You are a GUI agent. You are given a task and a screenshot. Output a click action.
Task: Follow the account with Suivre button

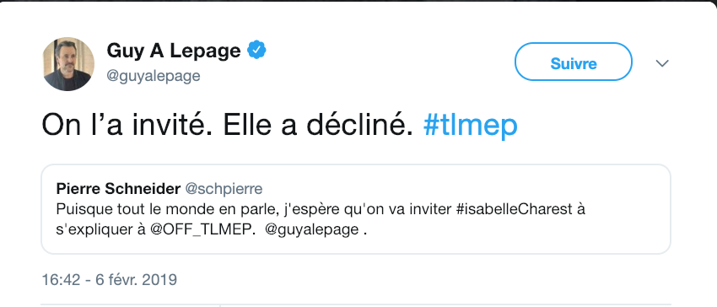[x=574, y=62]
